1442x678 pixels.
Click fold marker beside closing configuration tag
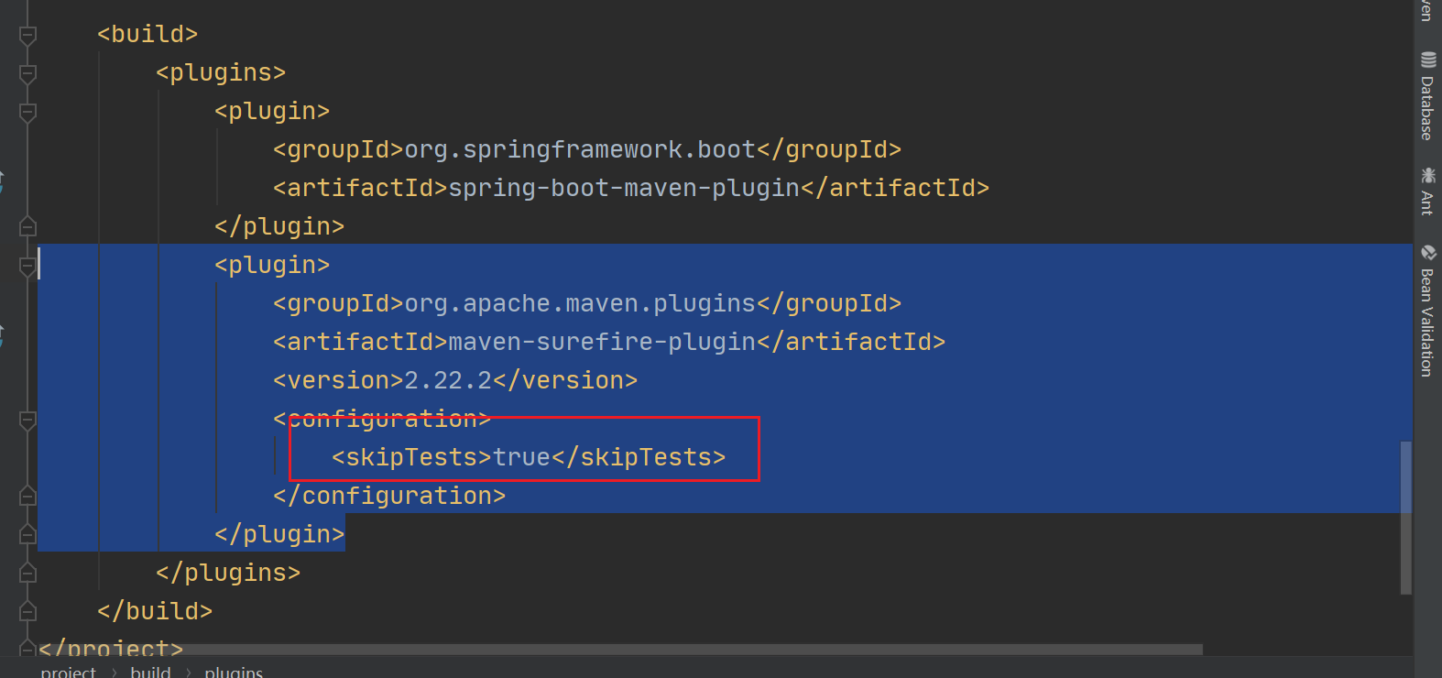point(27,497)
